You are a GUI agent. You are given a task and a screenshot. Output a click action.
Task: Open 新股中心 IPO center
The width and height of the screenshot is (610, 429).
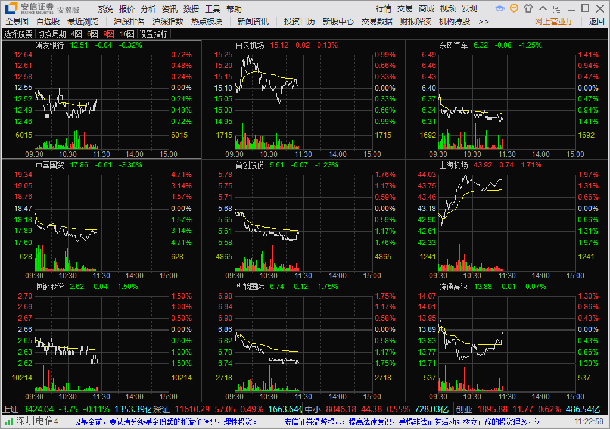pyautogui.click(x=338, y=21)
